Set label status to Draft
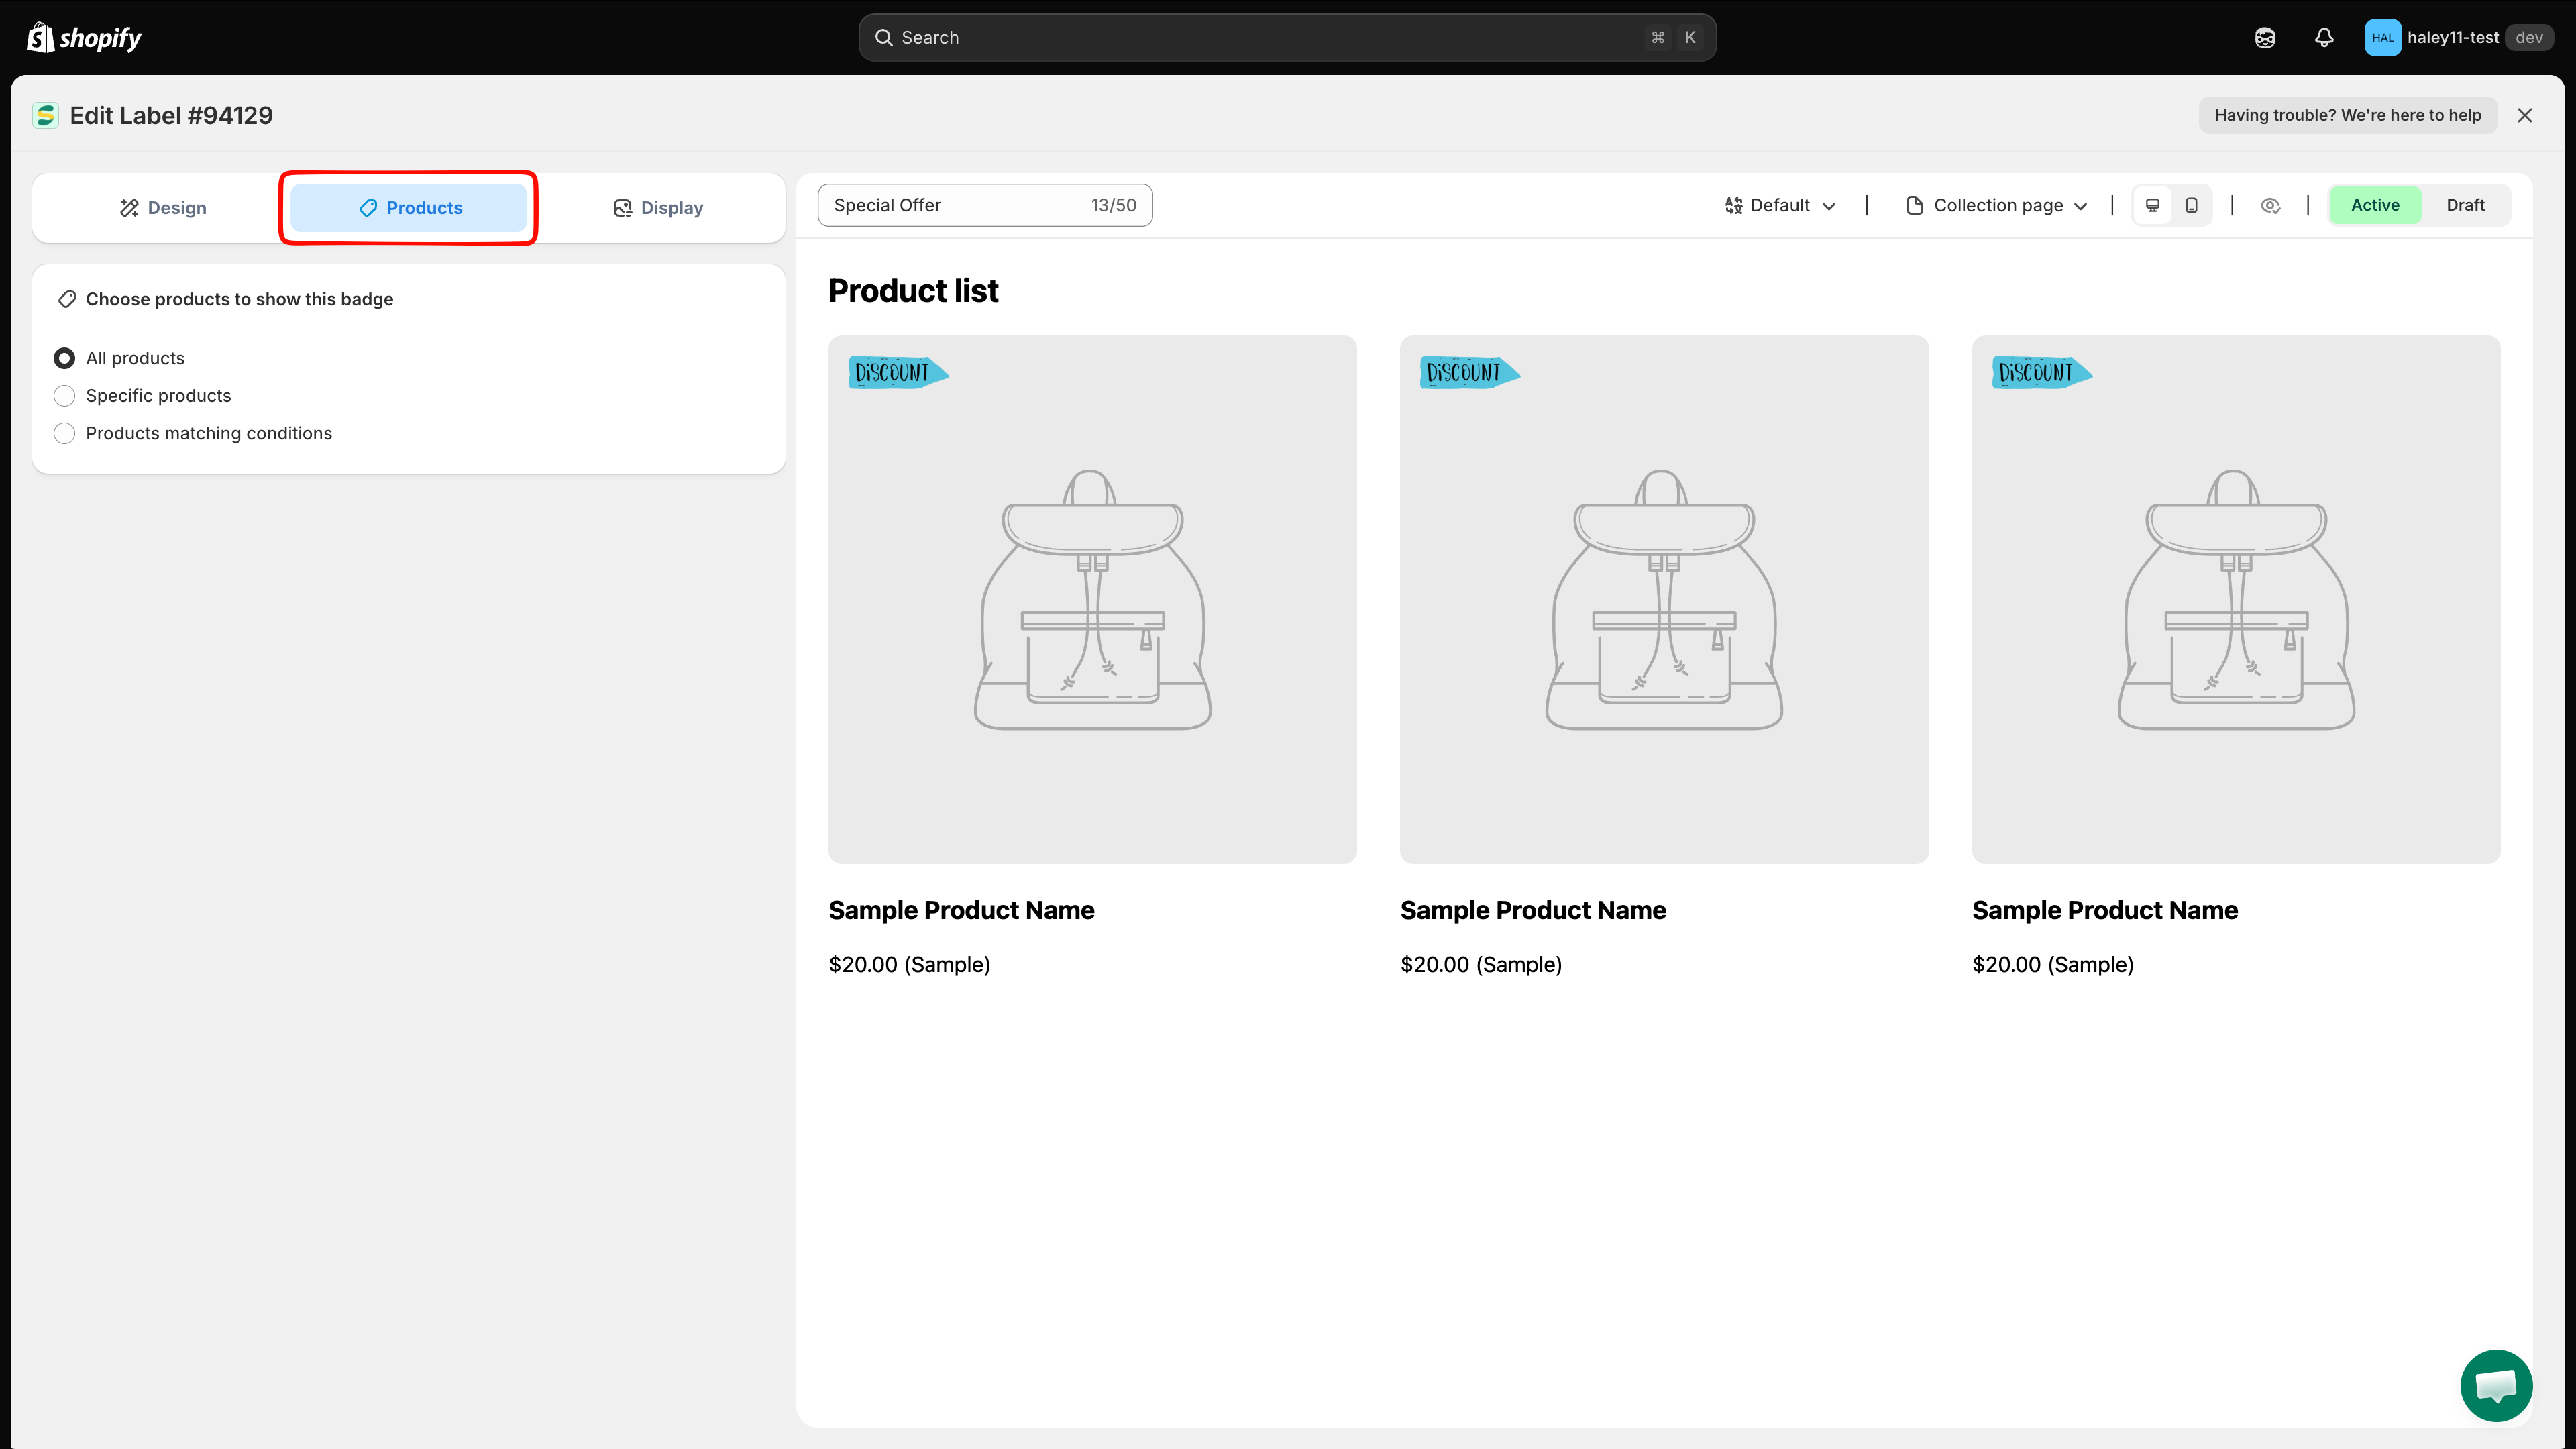The height and width of the screenshot is (1449, 2576). (x=2465, y=205)
